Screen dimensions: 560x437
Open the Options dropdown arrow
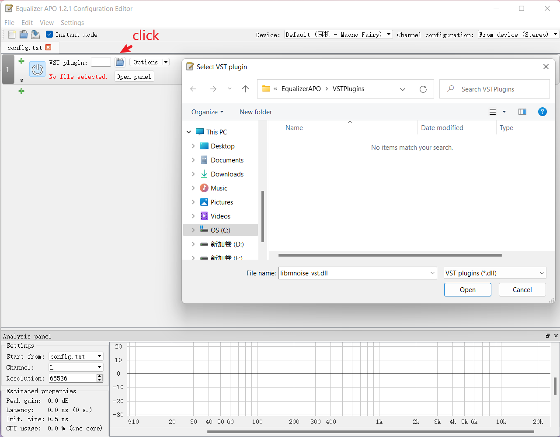click(166, 62)
